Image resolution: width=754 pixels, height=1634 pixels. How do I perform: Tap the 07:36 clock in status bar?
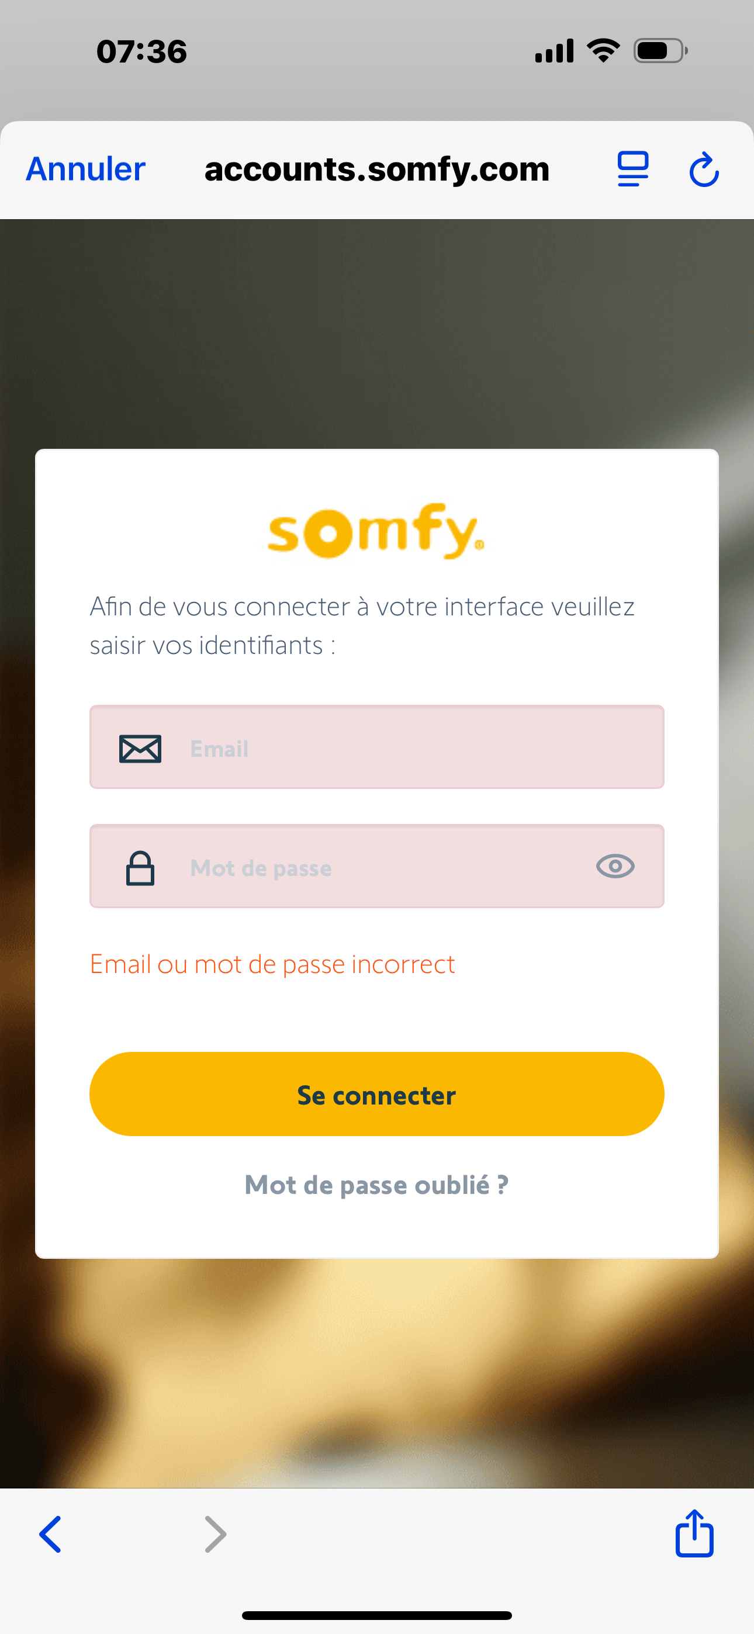pyautogui.click(x=141, y=51)
